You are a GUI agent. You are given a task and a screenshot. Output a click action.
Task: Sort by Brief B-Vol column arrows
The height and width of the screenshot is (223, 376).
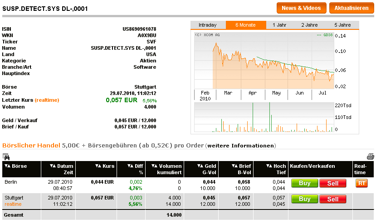pyautogui.click(x=234, y=166)
